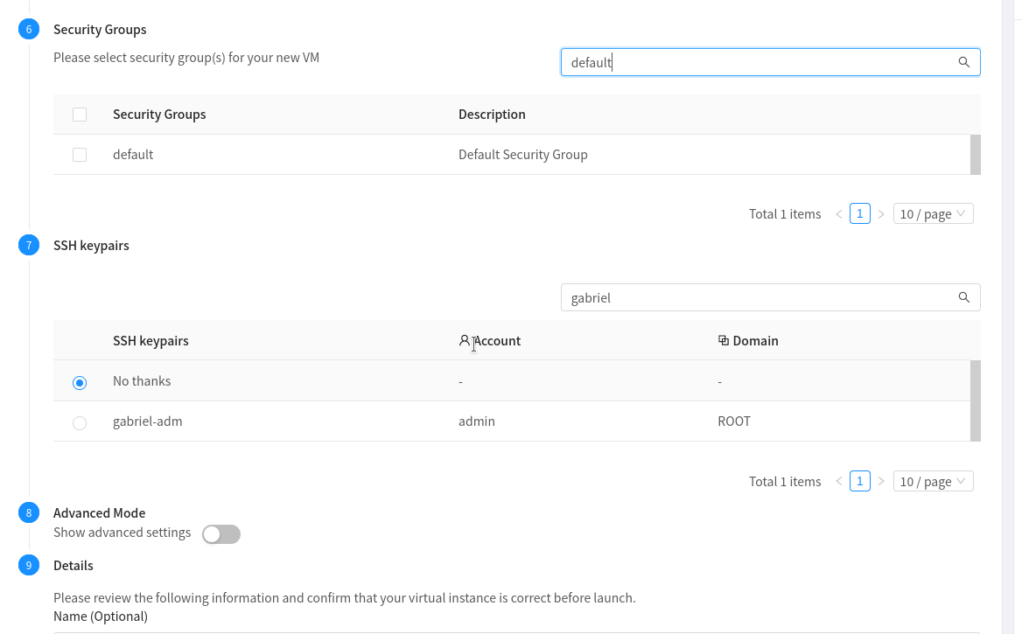Click the step 8 circle icon

[x=28, y=512]
